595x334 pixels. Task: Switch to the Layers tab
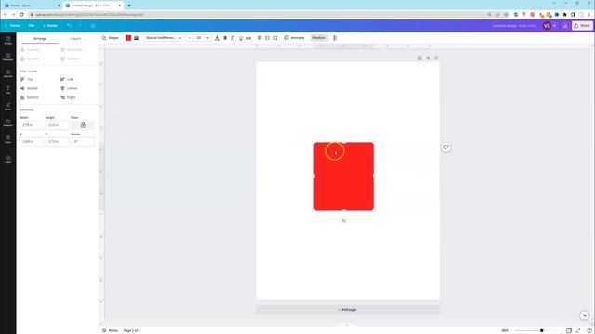75,39
